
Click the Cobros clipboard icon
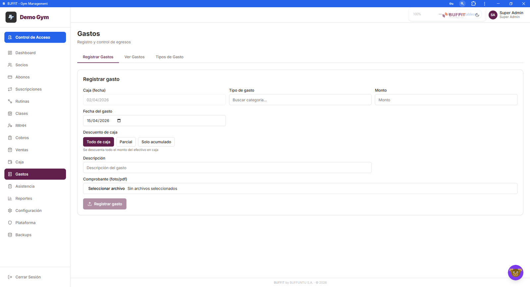point(10,138)
